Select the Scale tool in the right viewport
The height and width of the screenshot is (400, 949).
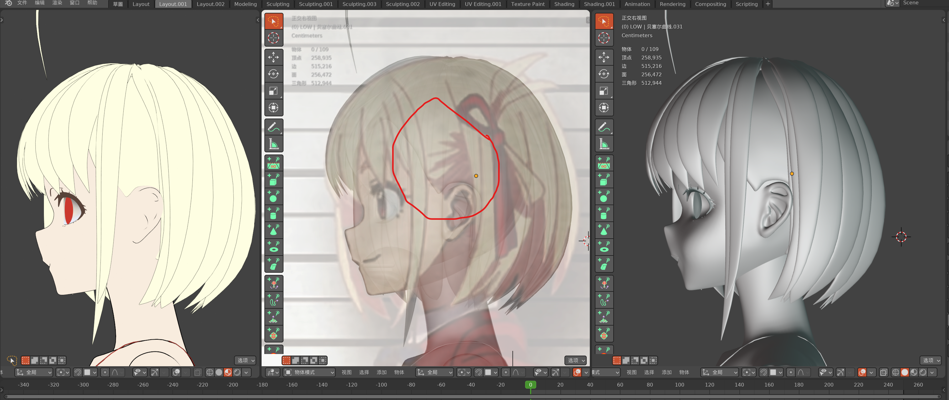coord(604,91)
